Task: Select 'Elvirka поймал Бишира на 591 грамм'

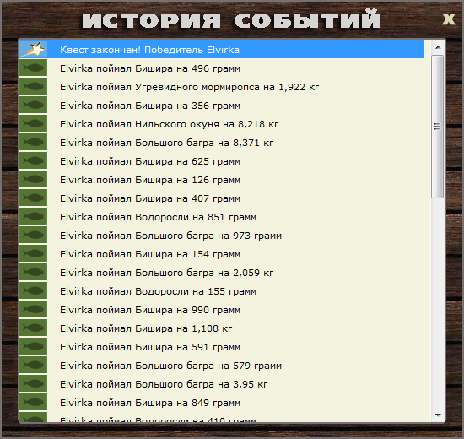Action: tap(222, 347)
